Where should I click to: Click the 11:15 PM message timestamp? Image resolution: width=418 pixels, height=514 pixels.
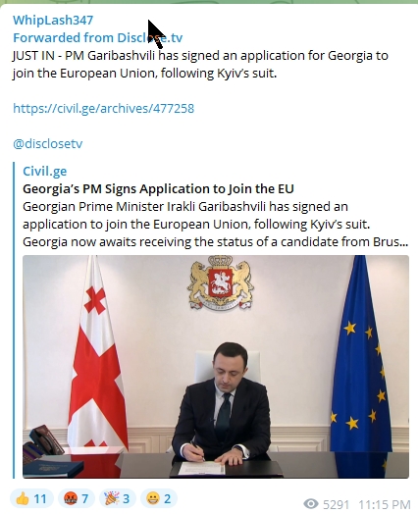coord(385,504)
